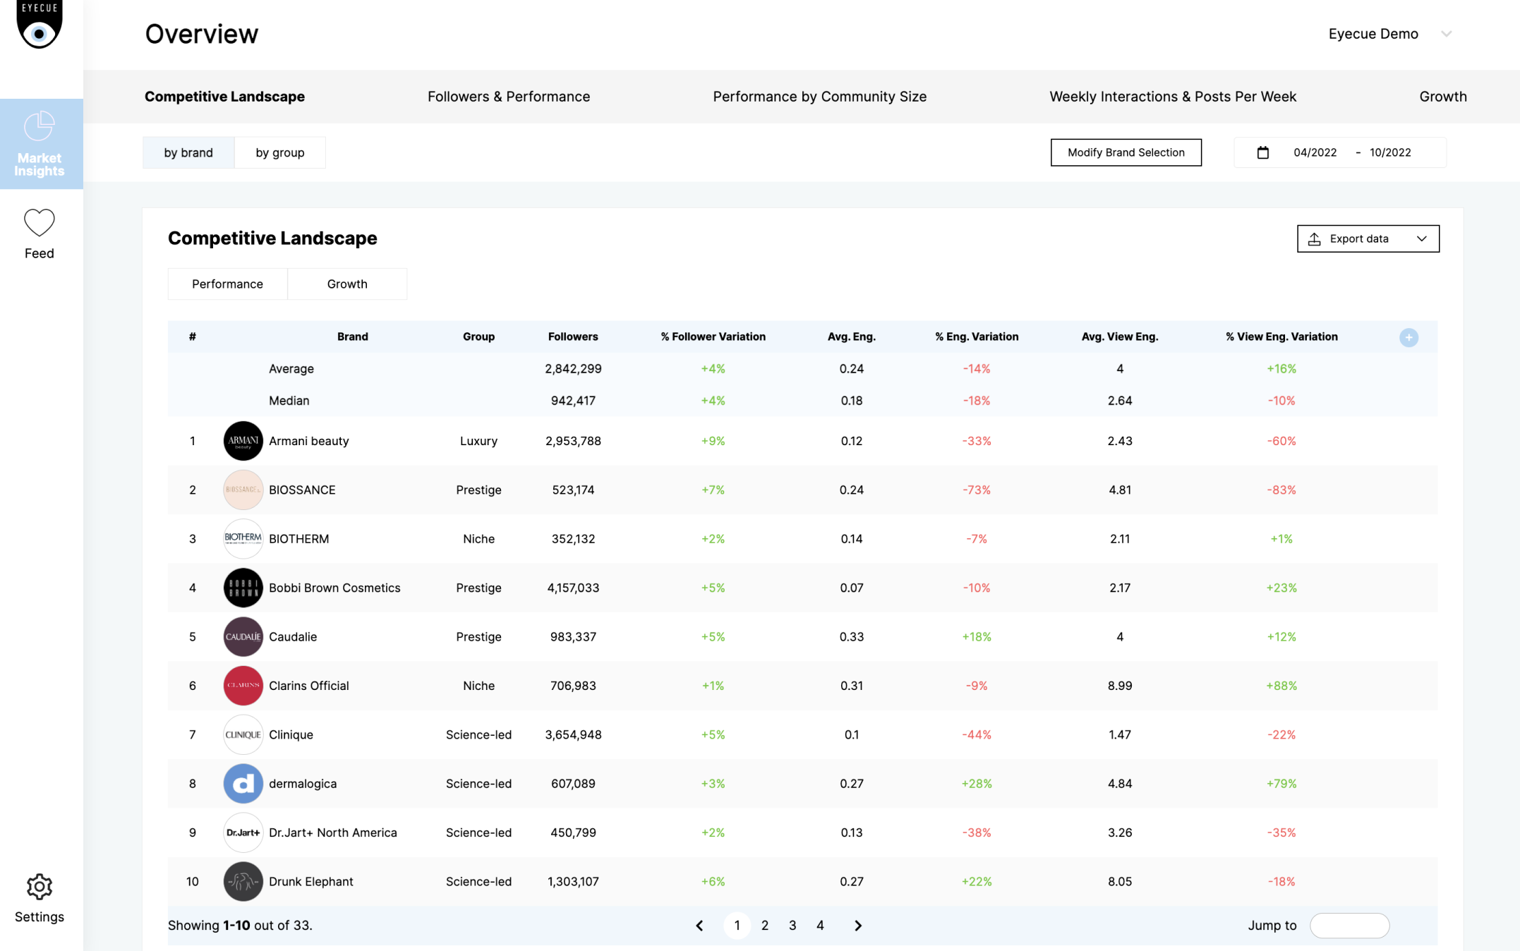The height and width of the screenshot is (951, 1520).
Task: Open the Followers & Performance tab
Action: [509, 97]
